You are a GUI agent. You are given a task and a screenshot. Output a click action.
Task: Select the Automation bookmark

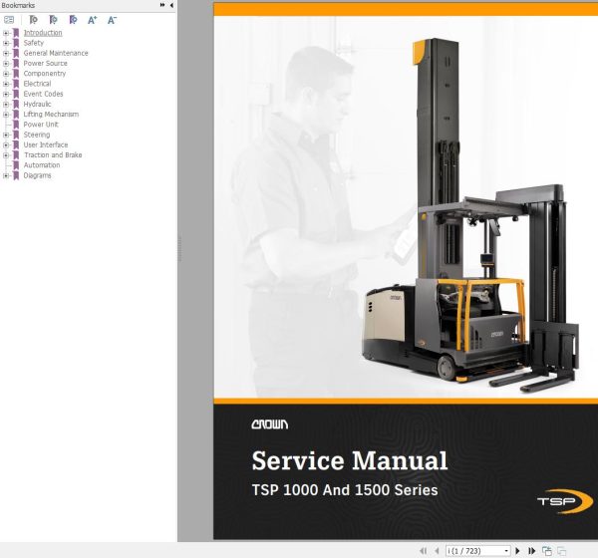click(x=42, y=165)
